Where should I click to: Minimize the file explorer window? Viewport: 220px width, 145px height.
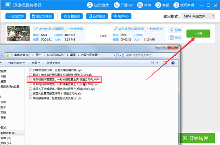pos(158,47)
